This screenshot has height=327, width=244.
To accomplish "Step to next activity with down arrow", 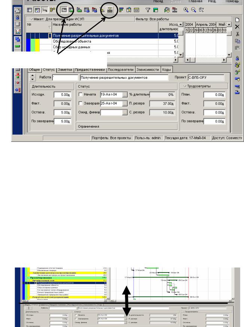I will pyautogui.click(x=33, y=79).
